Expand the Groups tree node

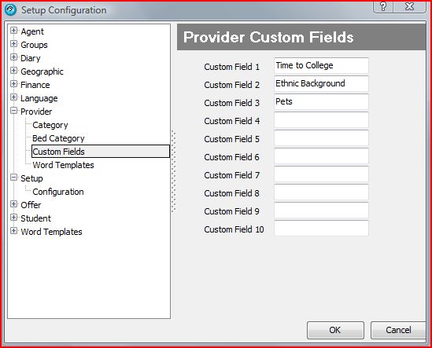tap(13, 44)
